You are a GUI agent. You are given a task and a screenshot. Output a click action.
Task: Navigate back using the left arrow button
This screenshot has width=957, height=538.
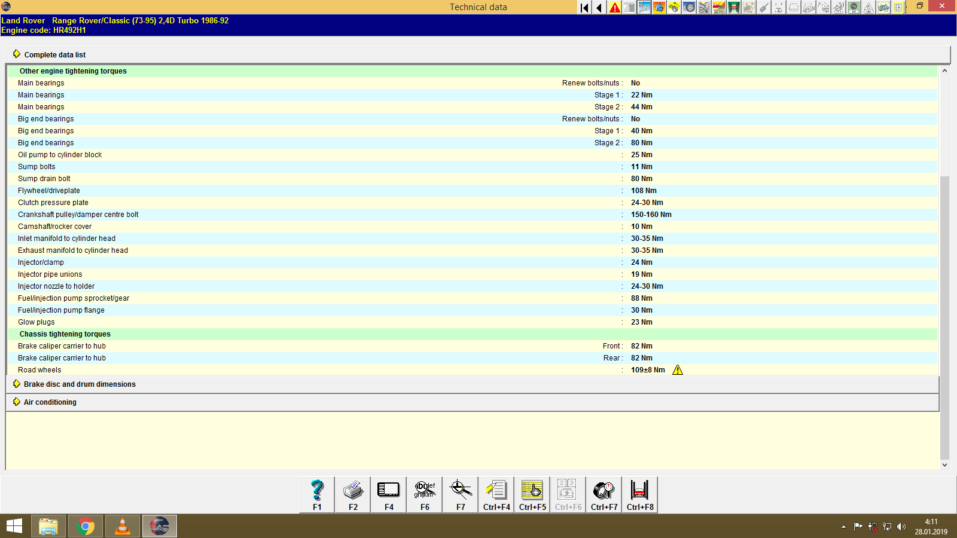[598, 8]
